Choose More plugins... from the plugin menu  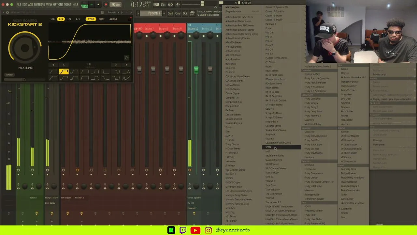(233, 7)
